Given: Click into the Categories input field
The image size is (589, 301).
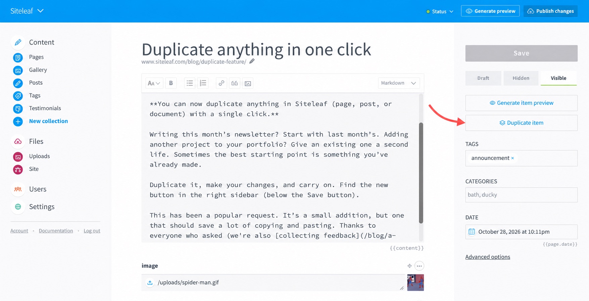Looking at the screenshot, I should [x=521, y=195].
